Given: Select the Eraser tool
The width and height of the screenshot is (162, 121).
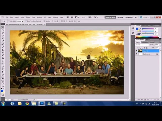Looking at the screenshot, I should pos(3,55).
